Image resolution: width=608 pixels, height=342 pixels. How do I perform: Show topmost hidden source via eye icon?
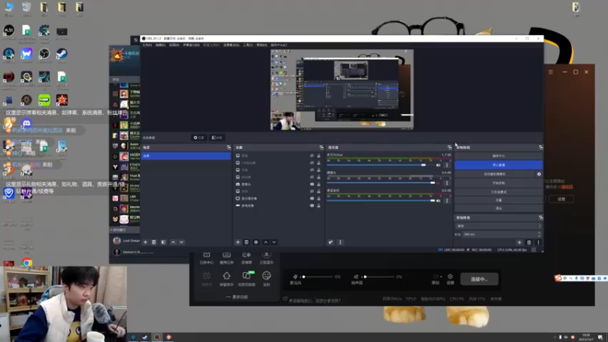312,156
